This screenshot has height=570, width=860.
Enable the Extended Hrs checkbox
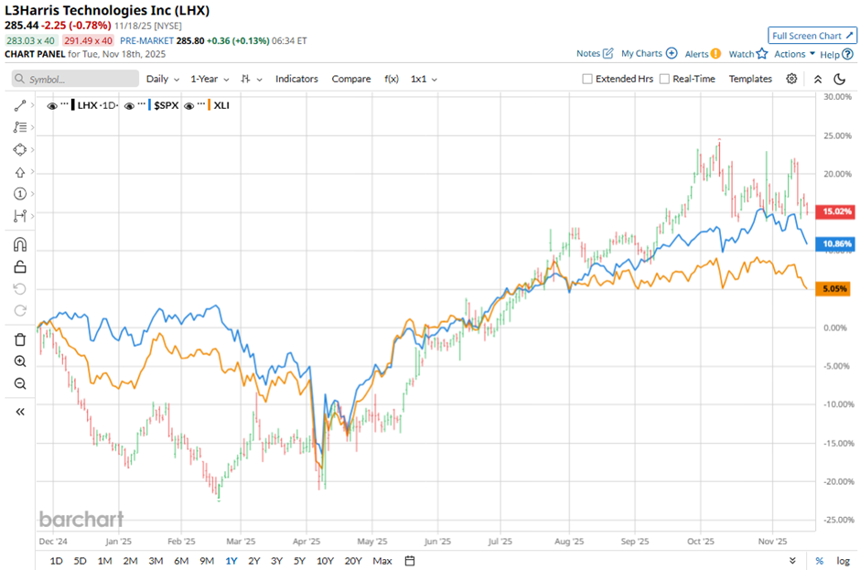[587, 79]
